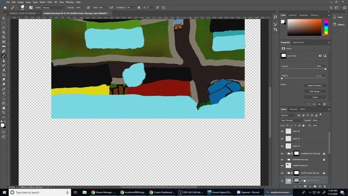Select the Brush tool in left toolbar
The height and width of the screenshot is (196, 348).
pyautogui.click(x=4, y=56)
